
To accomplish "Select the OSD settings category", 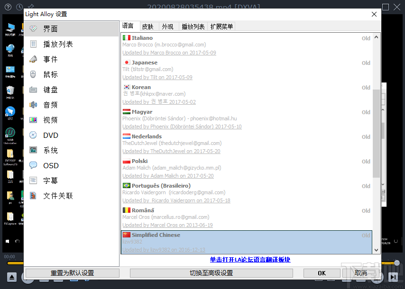I will (x=51, y=165).
